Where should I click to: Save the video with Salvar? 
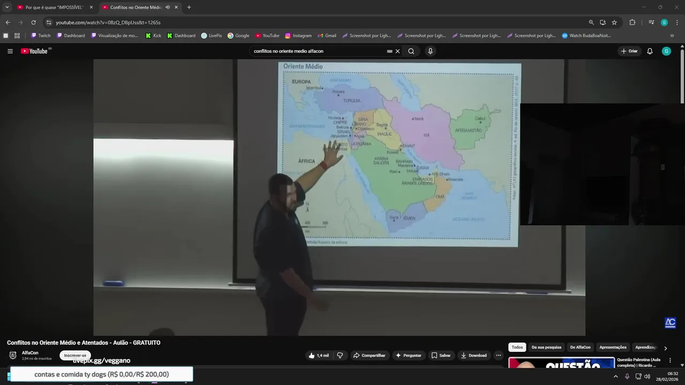(x=441, y=356)
